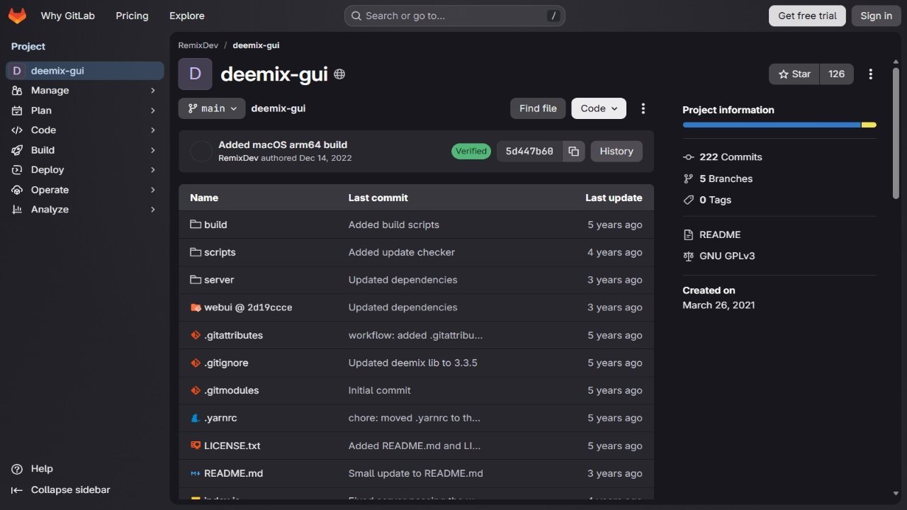Click the server folder icon
Viewport: 907px width, 510px height.
196,280
